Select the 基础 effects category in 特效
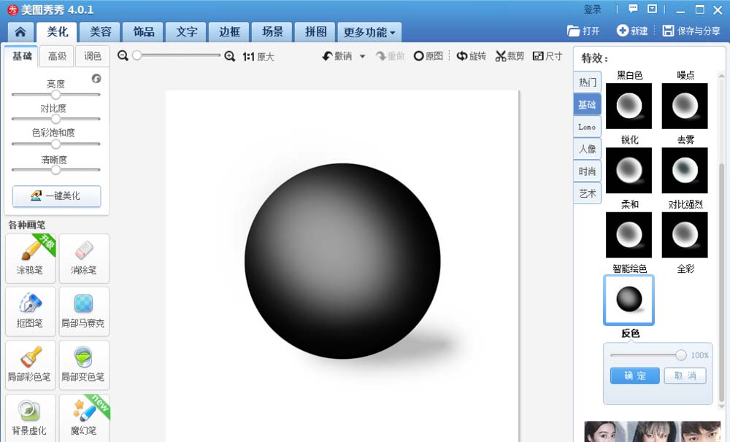The width and height of the screenshot is (730, 442). [587, 105]
